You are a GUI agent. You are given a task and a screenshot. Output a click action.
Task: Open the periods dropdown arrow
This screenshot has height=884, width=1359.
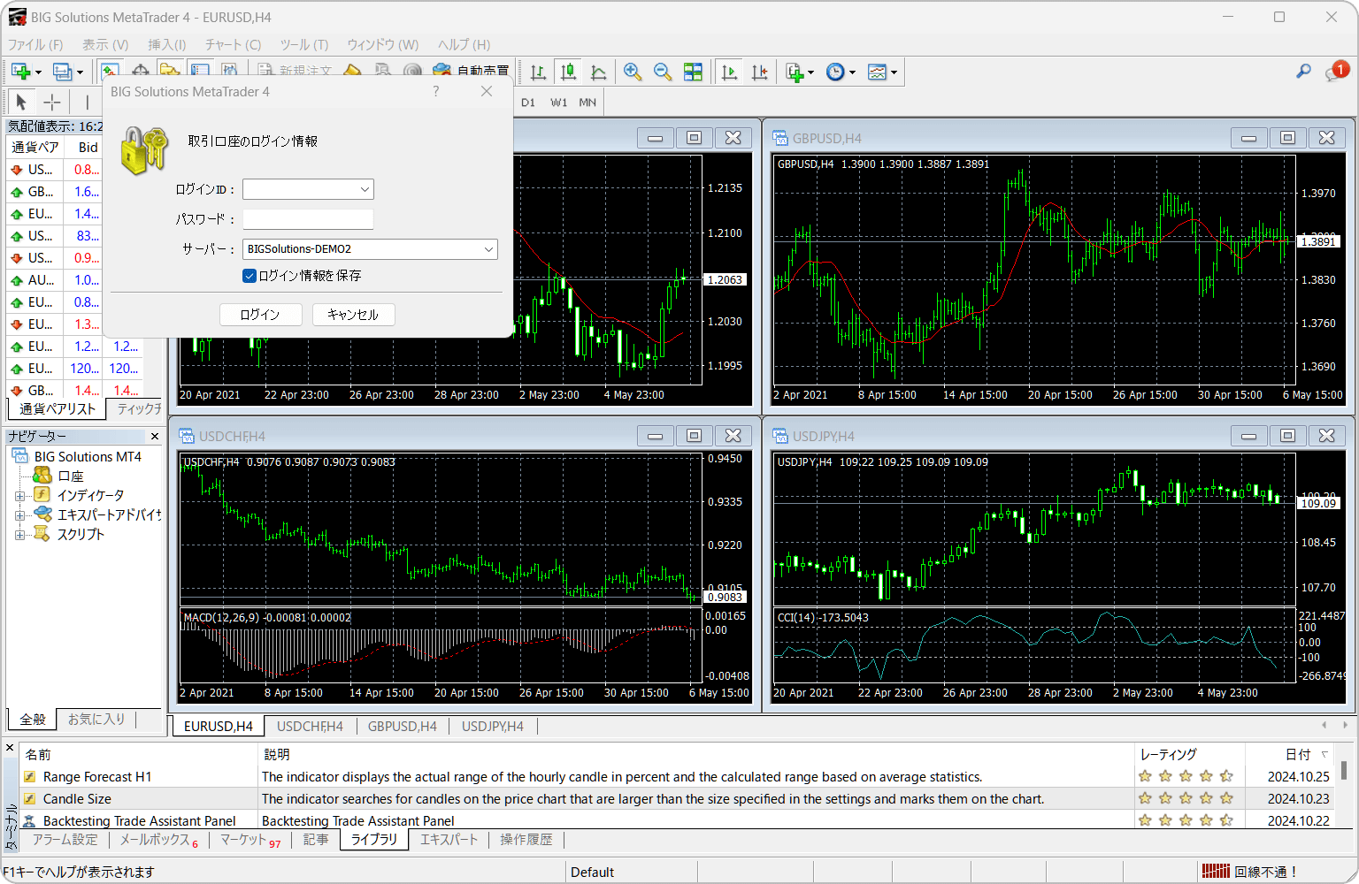[x=852, y=72]
